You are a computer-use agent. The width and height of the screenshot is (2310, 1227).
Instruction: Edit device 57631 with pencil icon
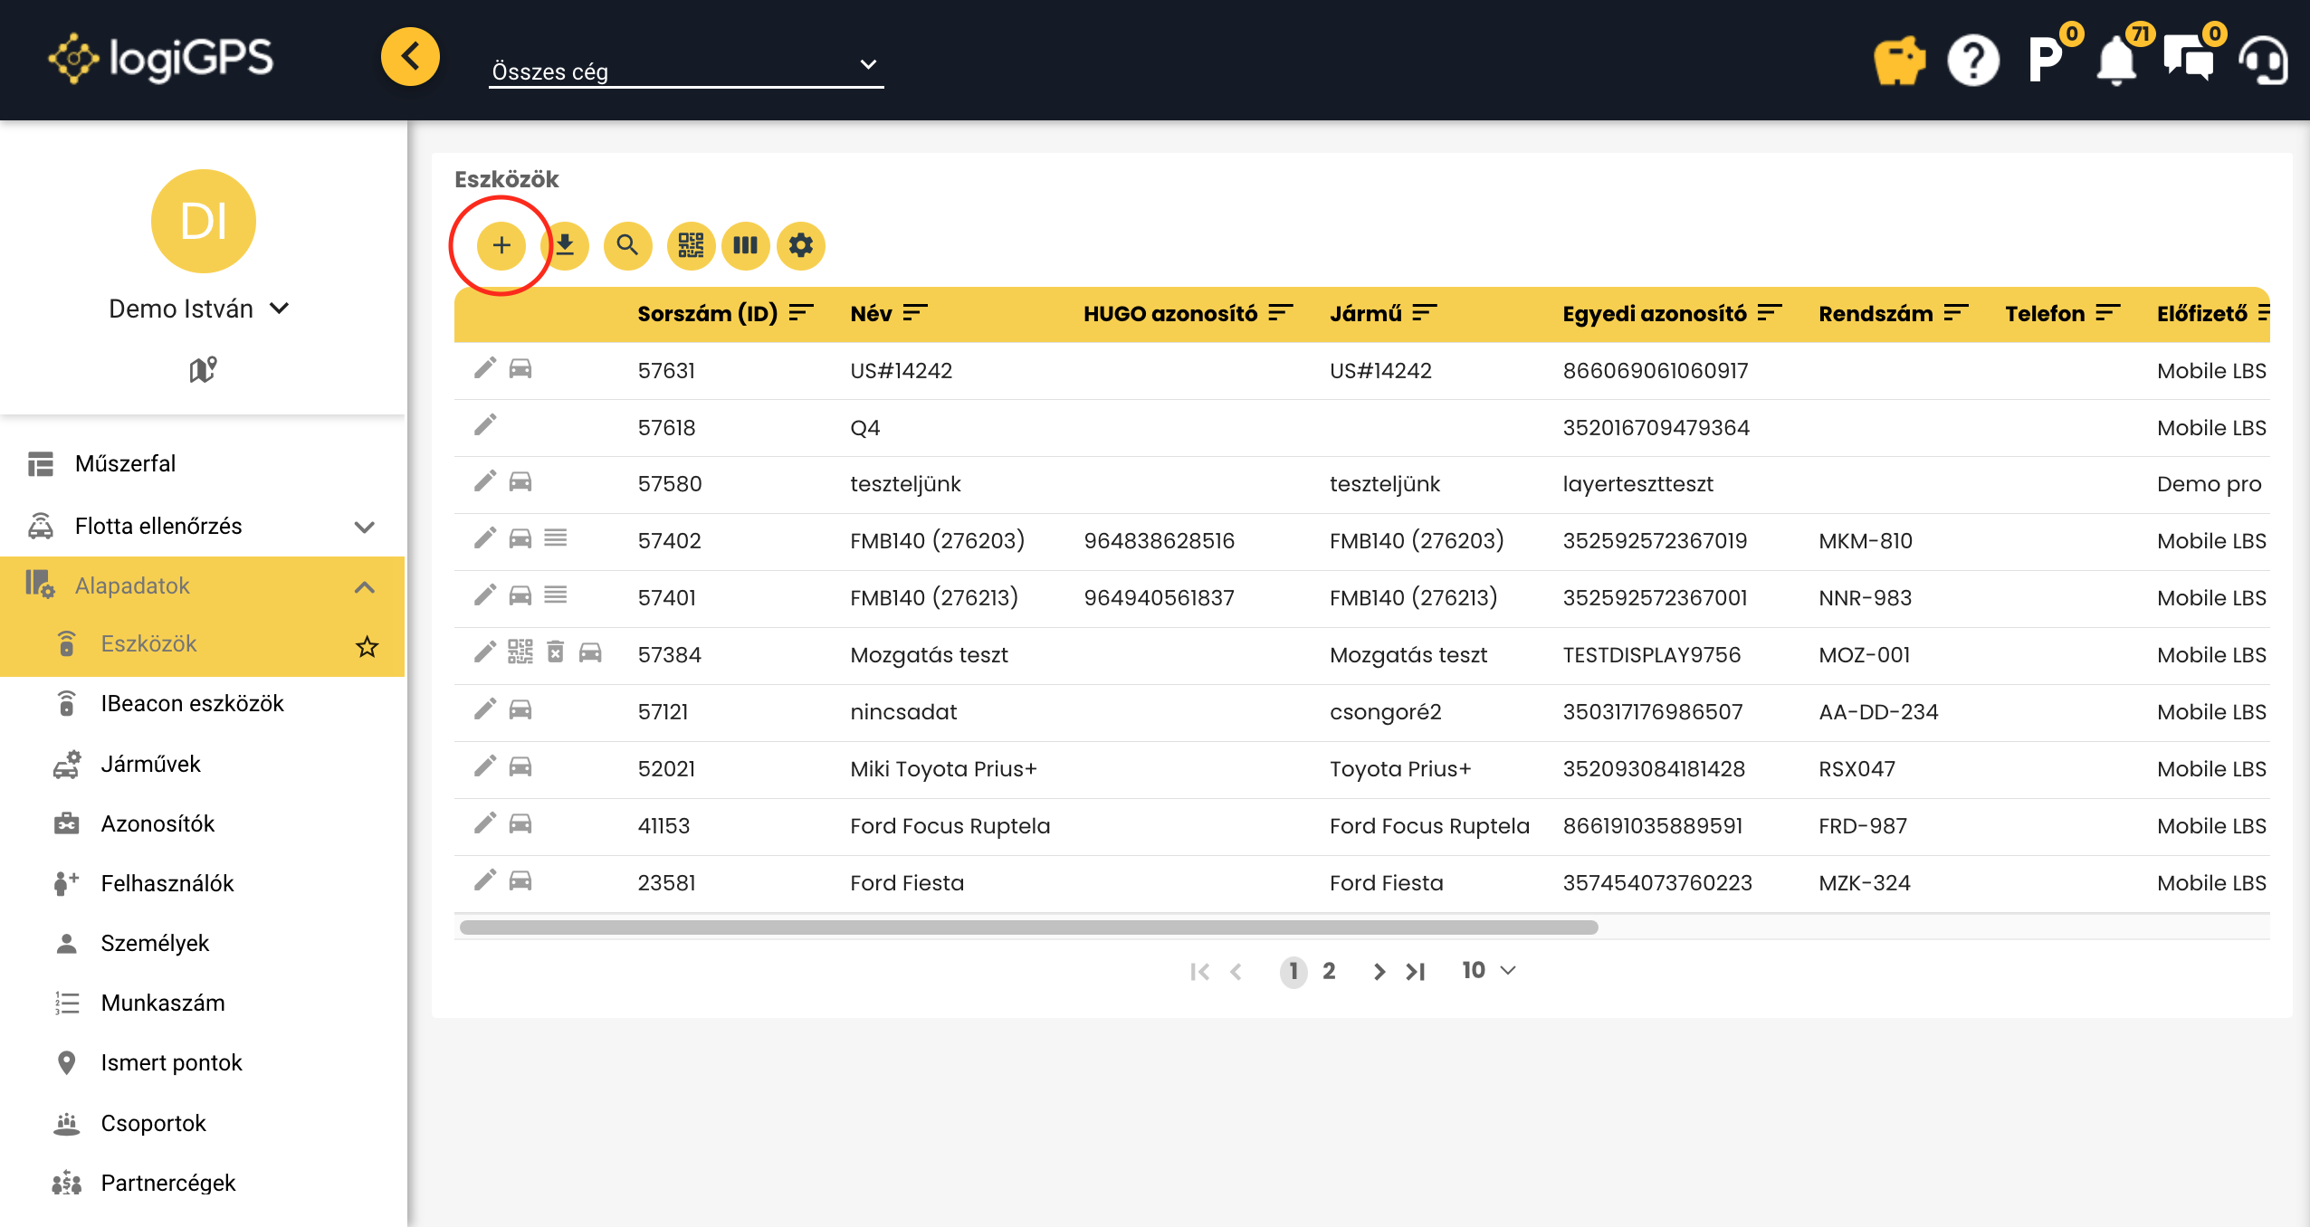pos(485,368)
